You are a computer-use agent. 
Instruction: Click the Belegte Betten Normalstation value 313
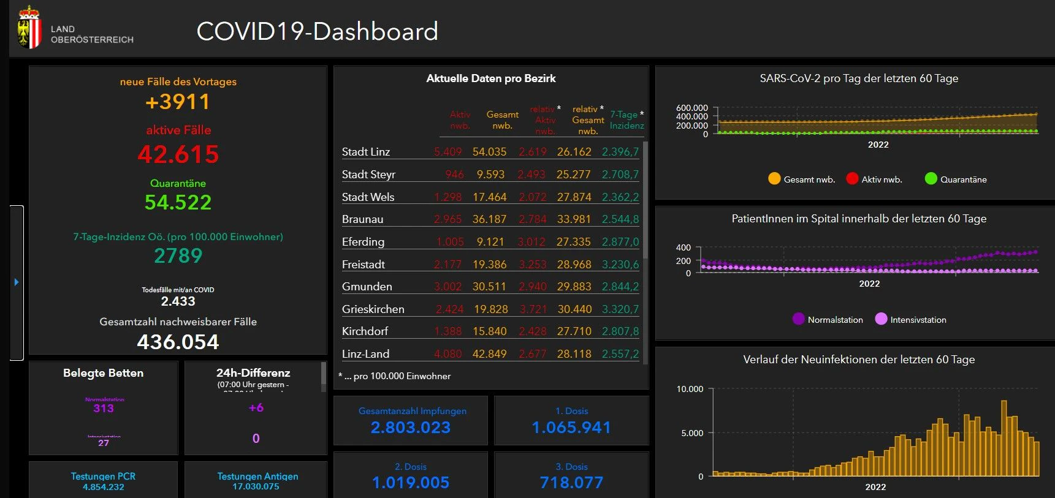click(104, 409)
